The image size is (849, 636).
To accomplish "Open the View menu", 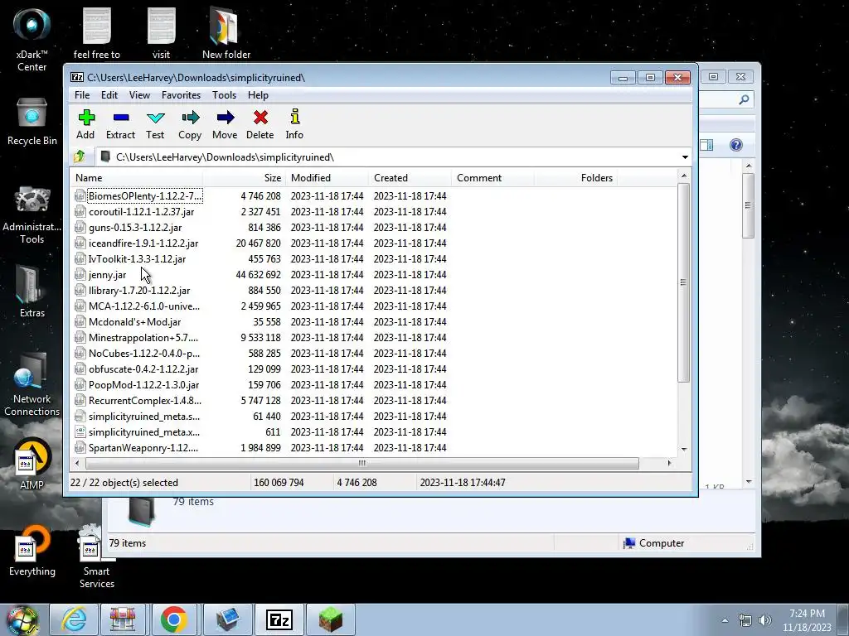I will tap(139, 95).
